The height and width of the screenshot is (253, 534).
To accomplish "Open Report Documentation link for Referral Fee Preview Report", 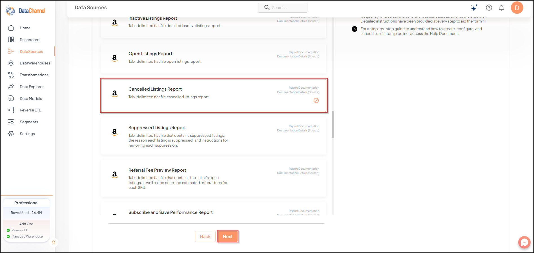I will tap(304, 169).
